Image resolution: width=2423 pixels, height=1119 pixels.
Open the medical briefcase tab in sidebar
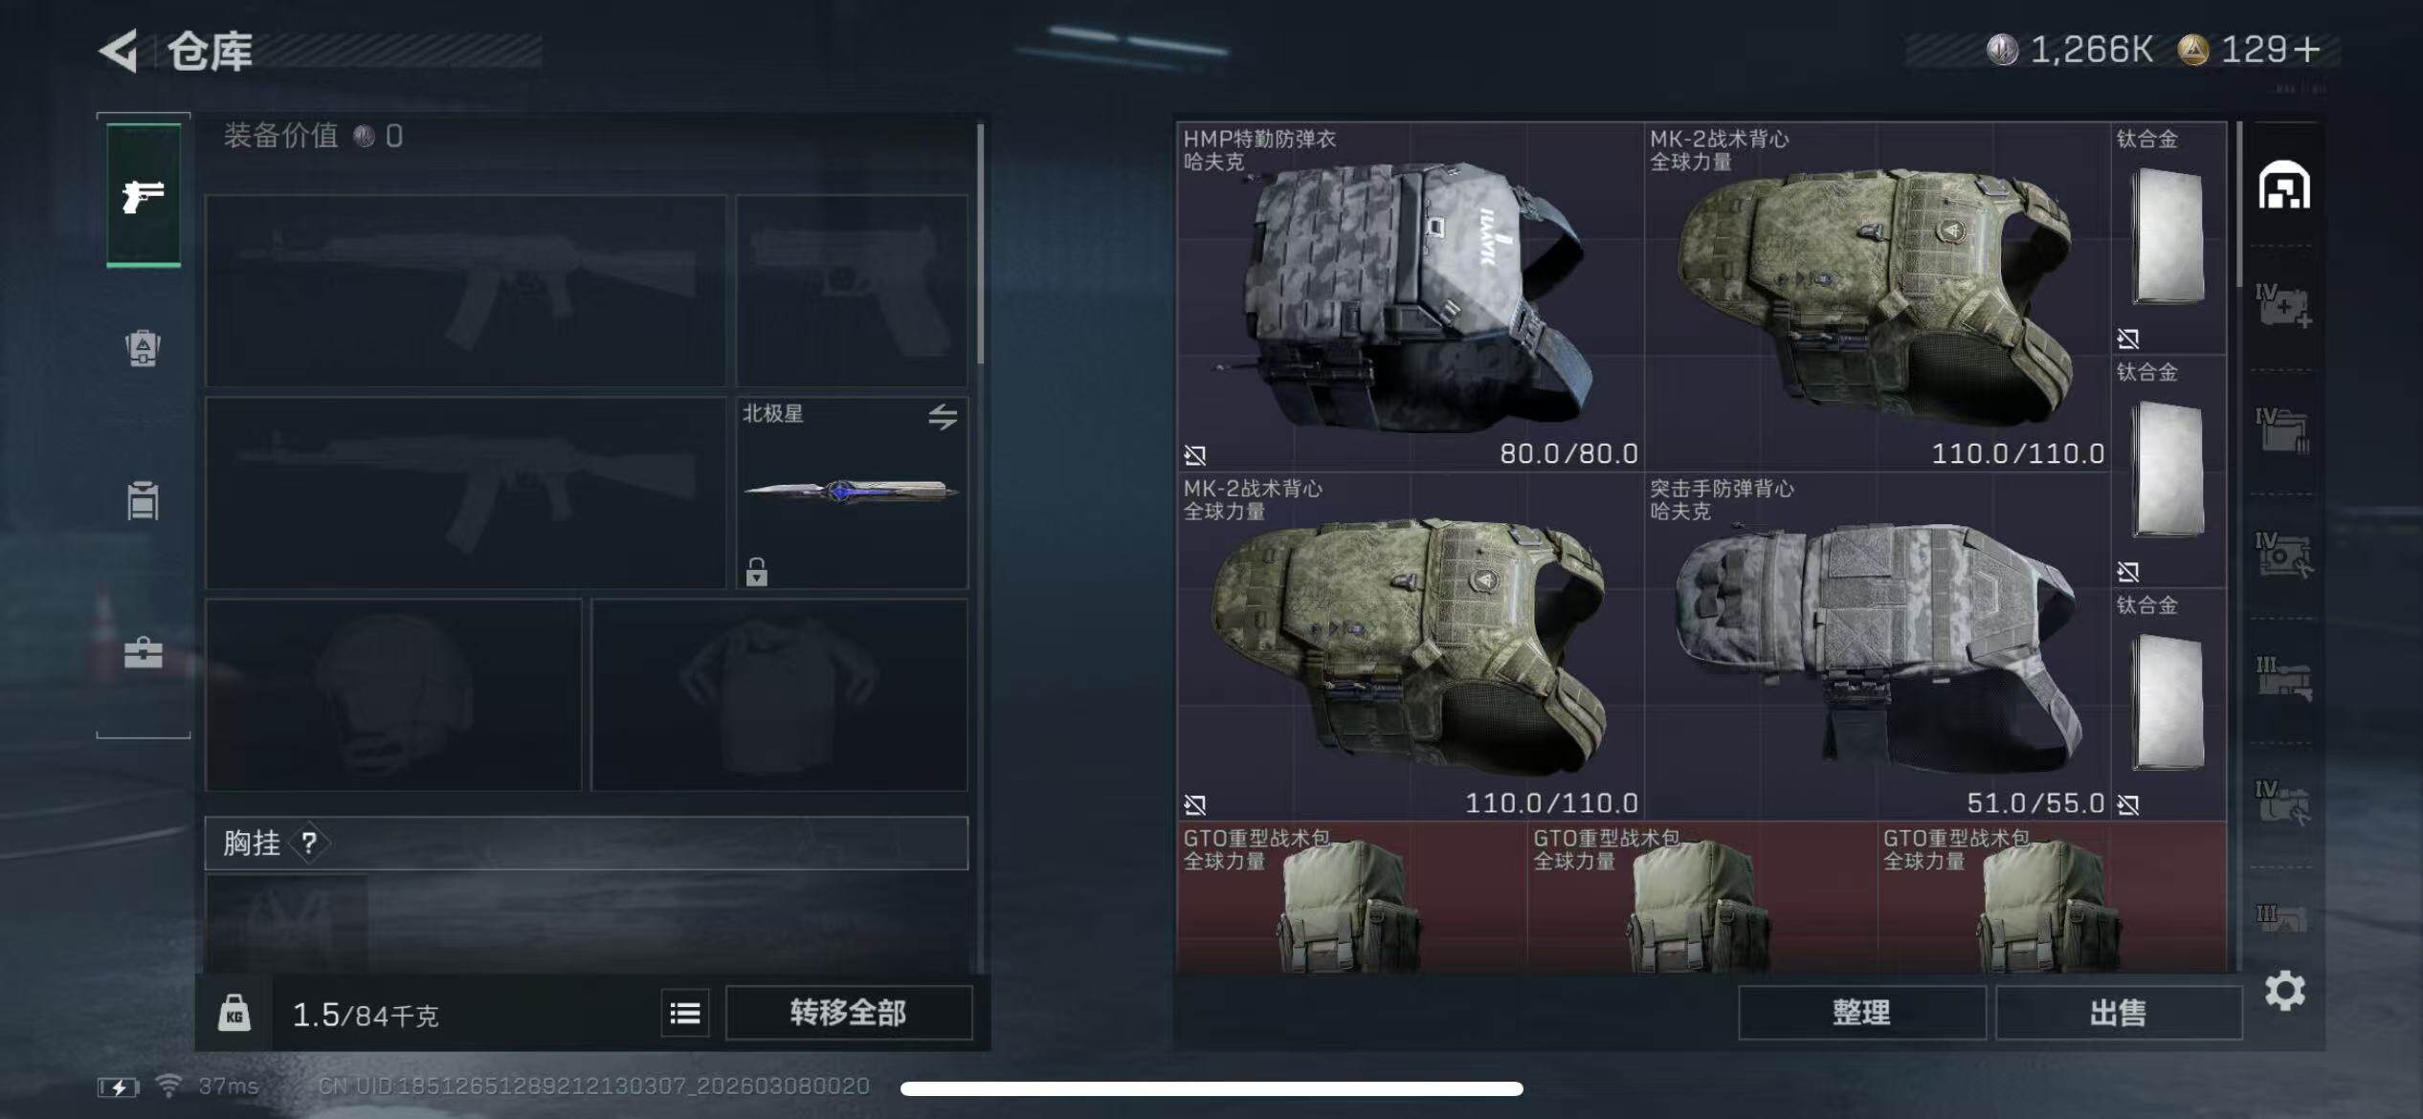(x=144, y=653)
